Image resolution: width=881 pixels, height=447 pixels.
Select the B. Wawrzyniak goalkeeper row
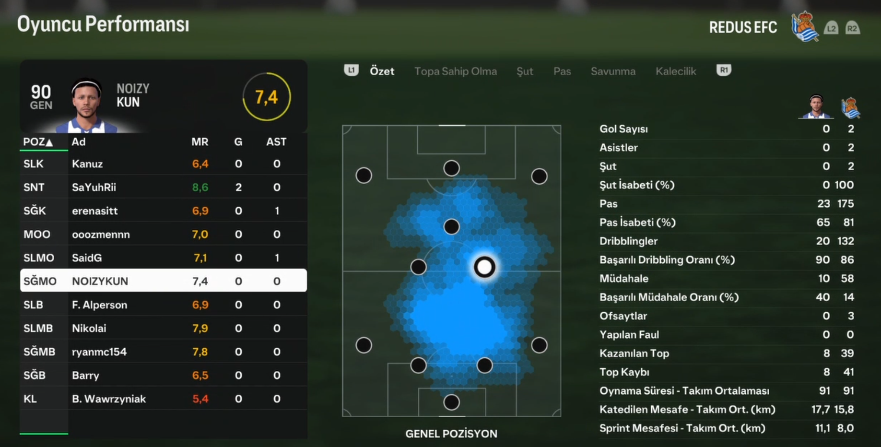point(164,399)
